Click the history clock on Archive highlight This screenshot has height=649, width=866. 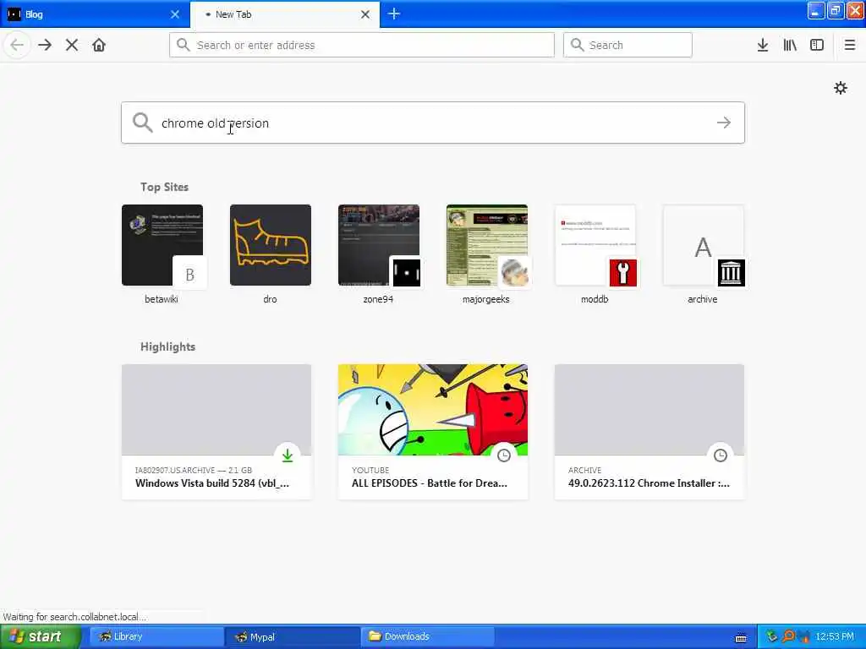coord(721,455)
